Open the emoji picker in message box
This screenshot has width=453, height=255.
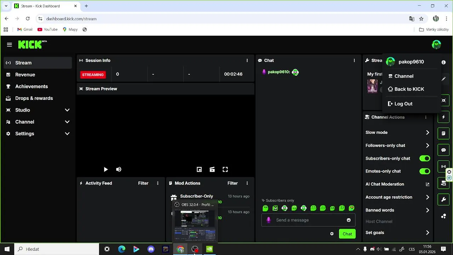click(x=349, y=220)
